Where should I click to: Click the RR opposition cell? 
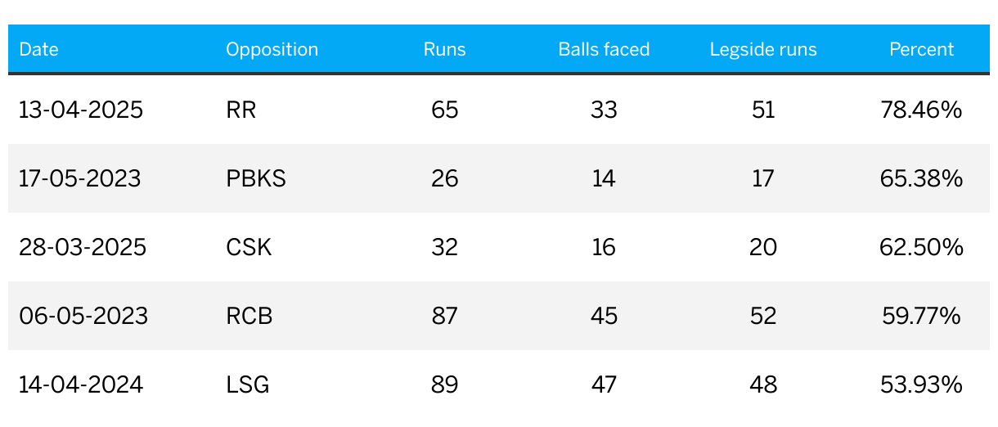[x=241, y=110]
